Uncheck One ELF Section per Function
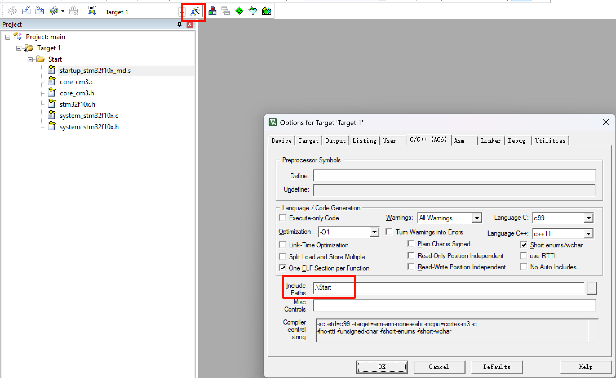The image size is (616, 378). pos(283,268)
